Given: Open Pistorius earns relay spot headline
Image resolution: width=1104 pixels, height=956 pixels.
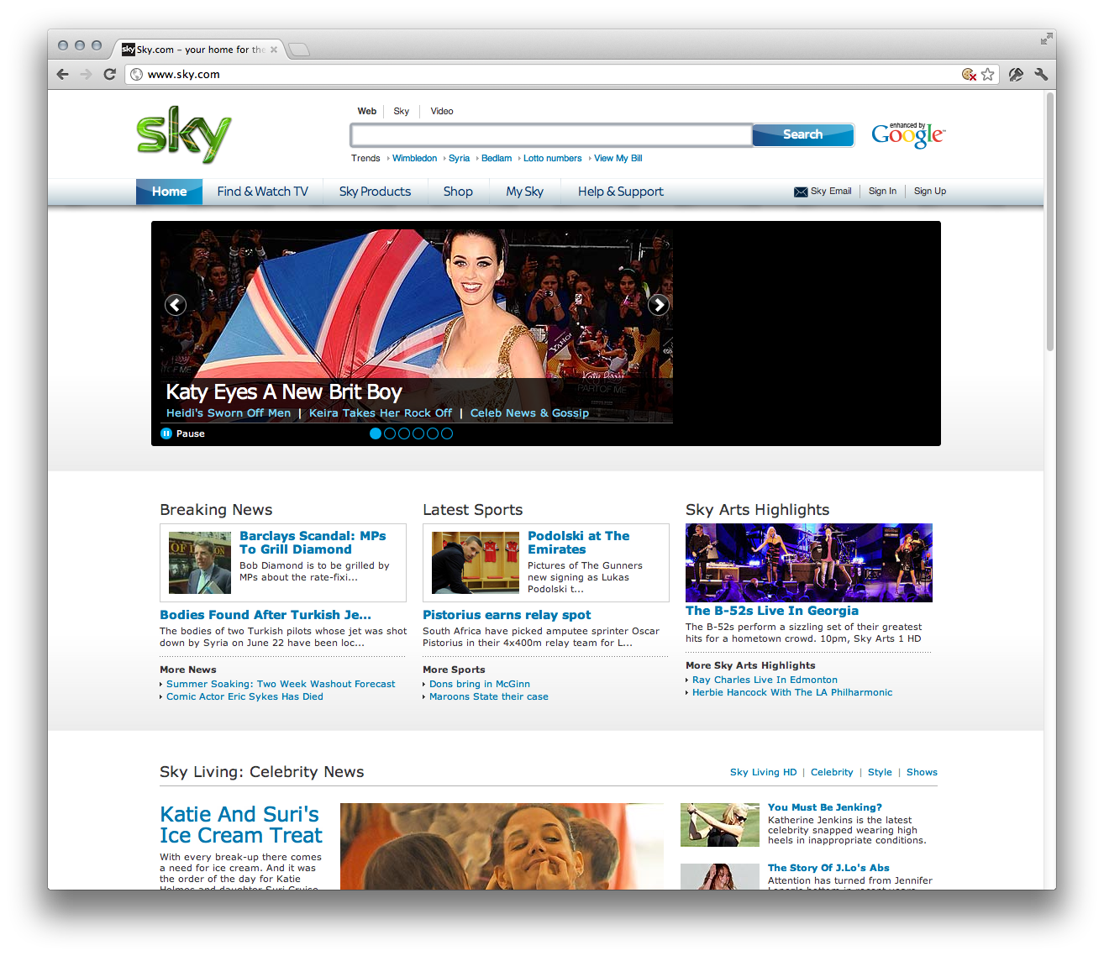Looking at the screenshot, I should (507, 615).
